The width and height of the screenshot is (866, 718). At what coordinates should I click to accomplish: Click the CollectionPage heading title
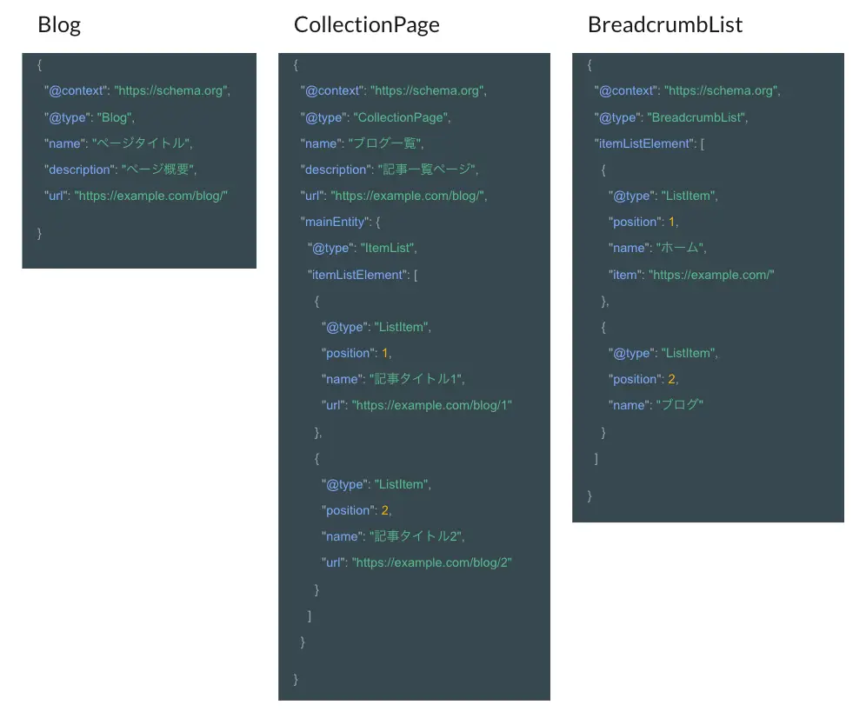[x=366, y=25]
